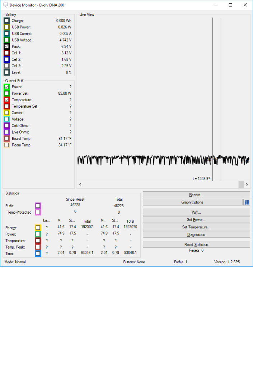This screenshot has width=253, height=389.
Task: Enable the Charge graph checkbox
Action: tap(7, 21)
